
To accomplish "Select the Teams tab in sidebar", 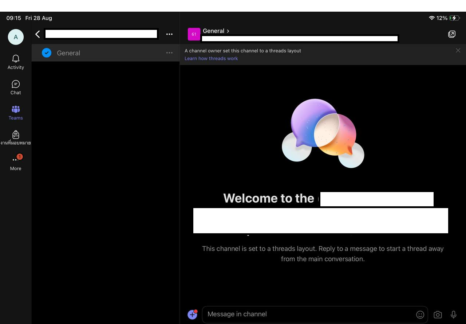I will coord(16,113).
